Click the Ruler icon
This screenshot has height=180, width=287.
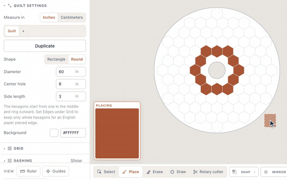pyautogui.click(x=22, y=171)
